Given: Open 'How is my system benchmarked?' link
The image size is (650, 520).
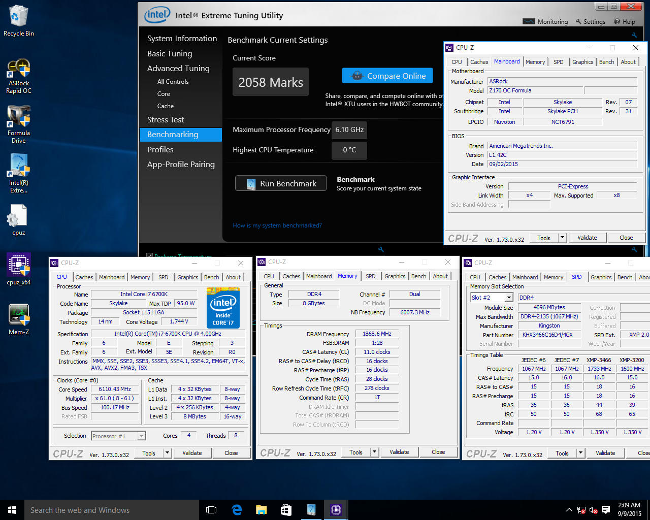Looking at the screenshot, I should 277,225.
